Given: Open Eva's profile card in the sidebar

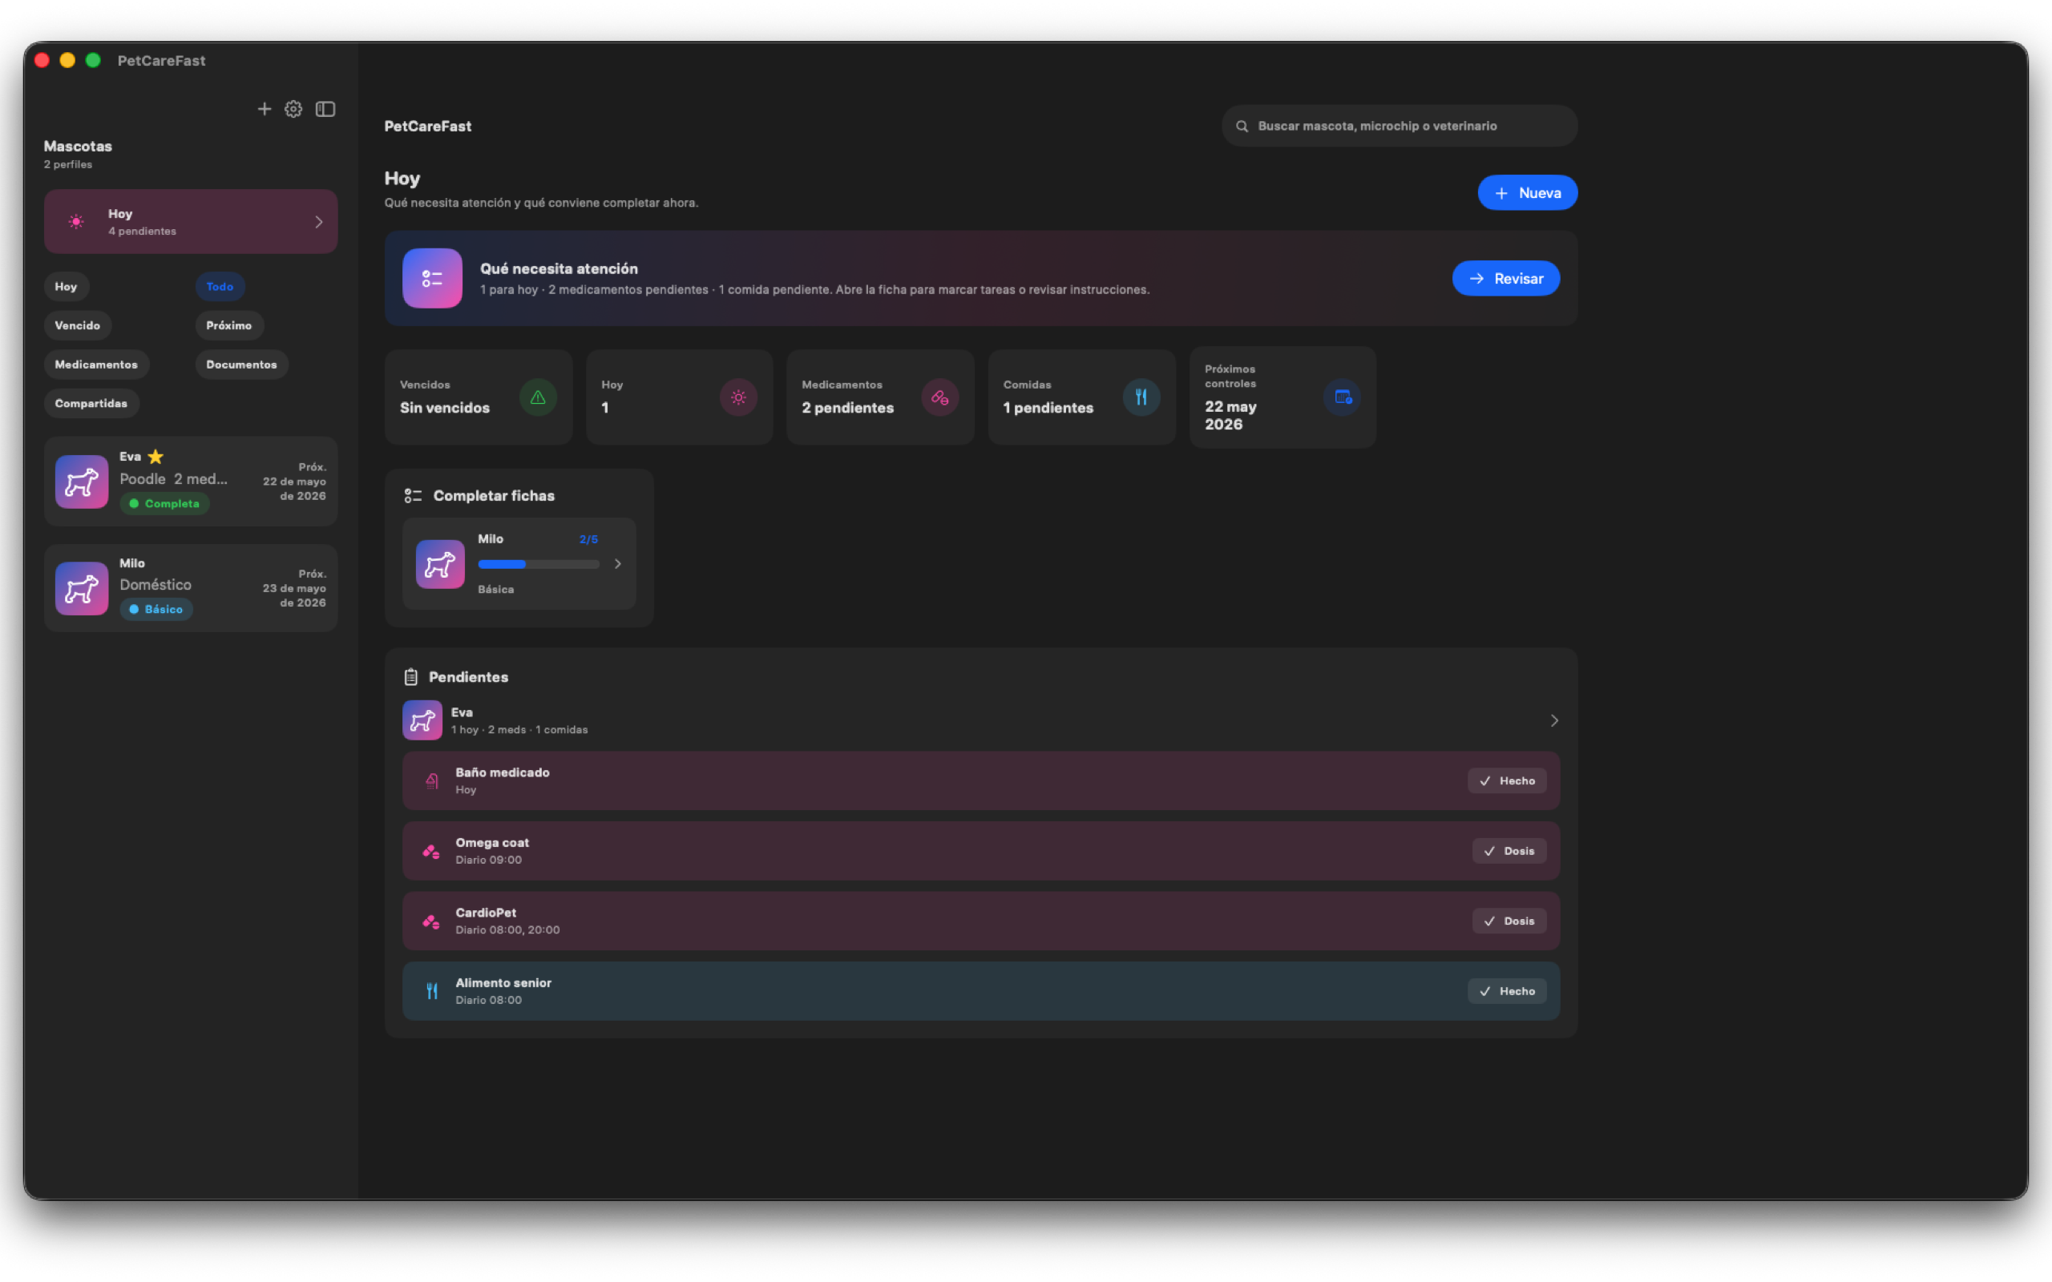Looking at the screenshot, I should [x=191, y=482].
